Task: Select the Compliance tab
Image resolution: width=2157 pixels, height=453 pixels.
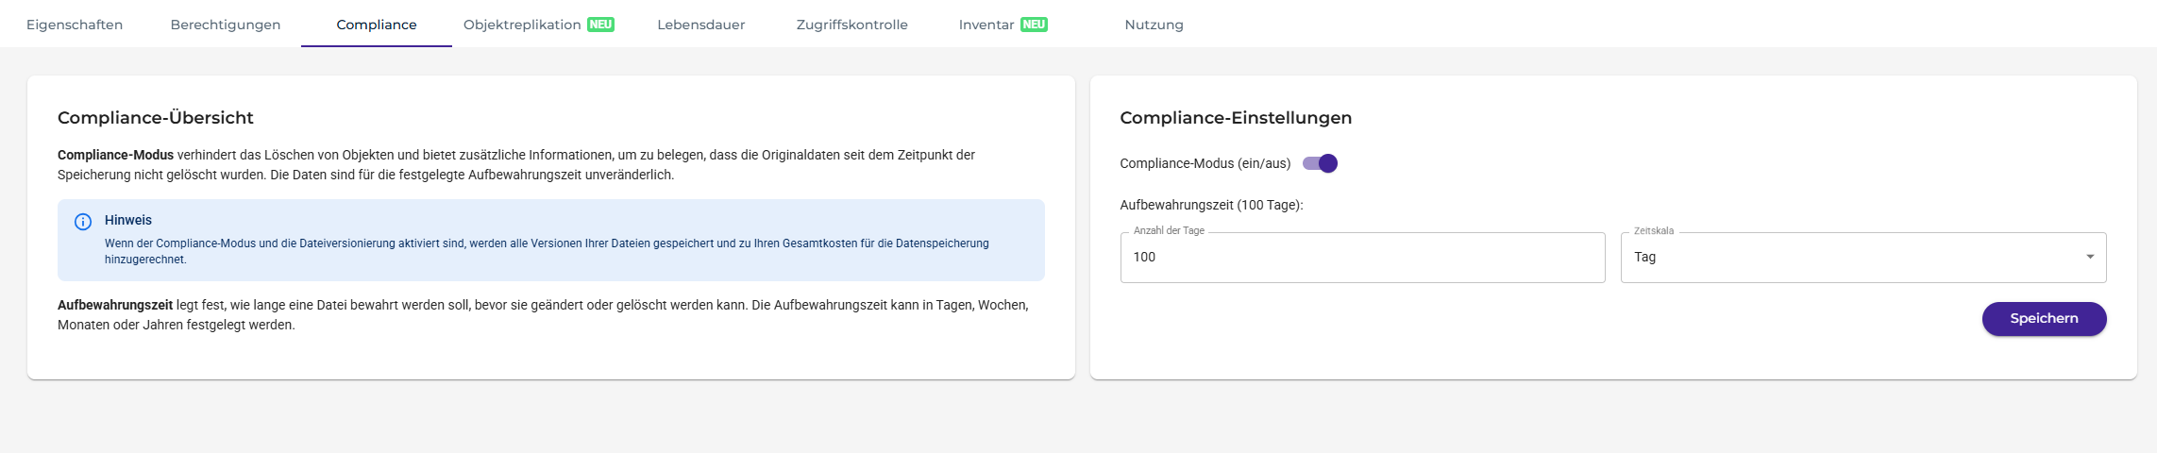Action: click(377, 25)
